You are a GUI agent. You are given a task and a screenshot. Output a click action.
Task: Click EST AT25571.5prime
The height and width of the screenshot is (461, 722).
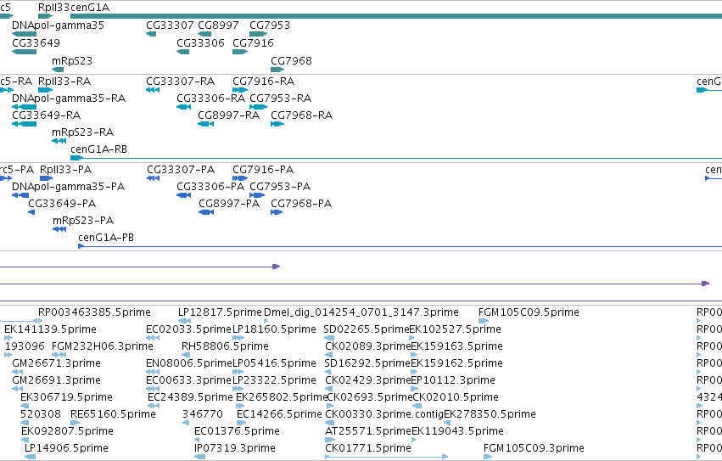(x=330, y=440)
